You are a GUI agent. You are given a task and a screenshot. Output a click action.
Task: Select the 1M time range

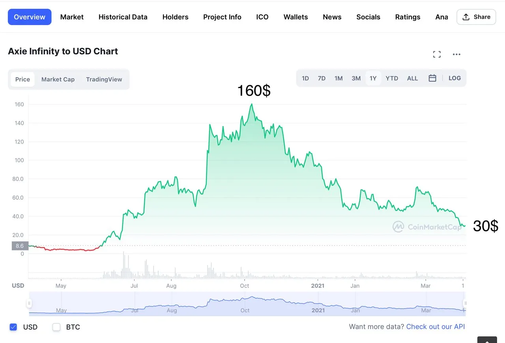(x=339, y=78)
